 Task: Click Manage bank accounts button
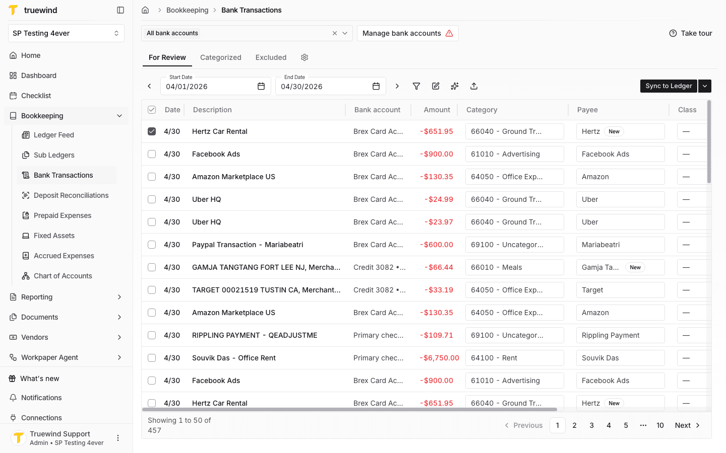408,33
